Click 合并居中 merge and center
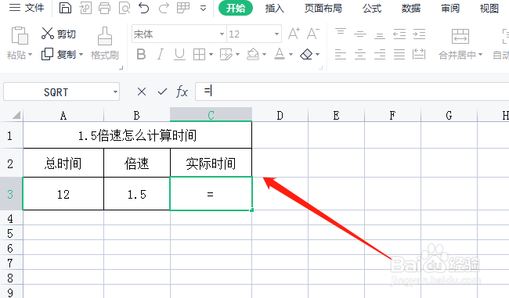 460,44
